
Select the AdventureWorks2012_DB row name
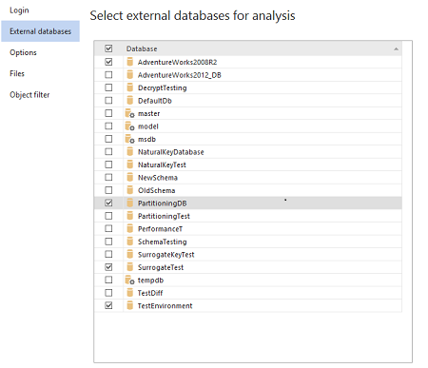pyautogui.click(x=180, y=75)
